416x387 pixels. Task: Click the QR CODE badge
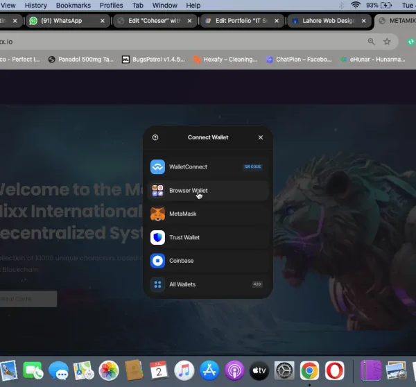(252, 167)
